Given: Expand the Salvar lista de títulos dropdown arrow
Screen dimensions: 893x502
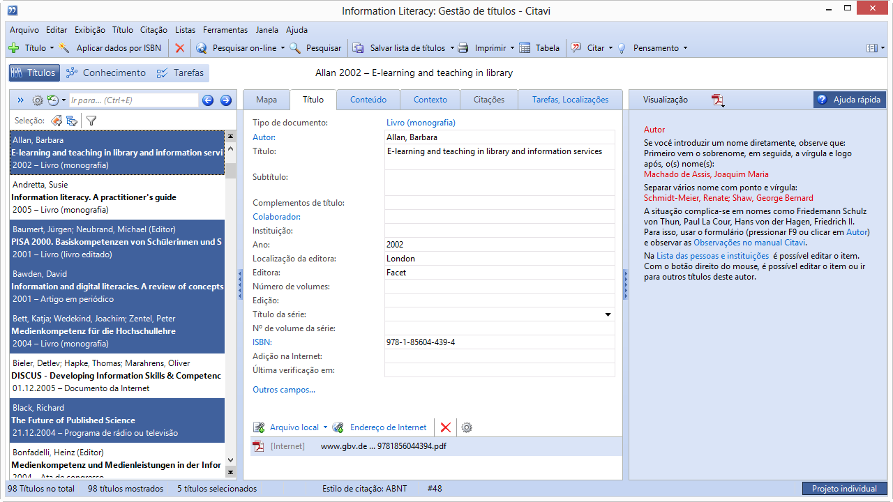Looking at the screenshot, I should (452, 48).
